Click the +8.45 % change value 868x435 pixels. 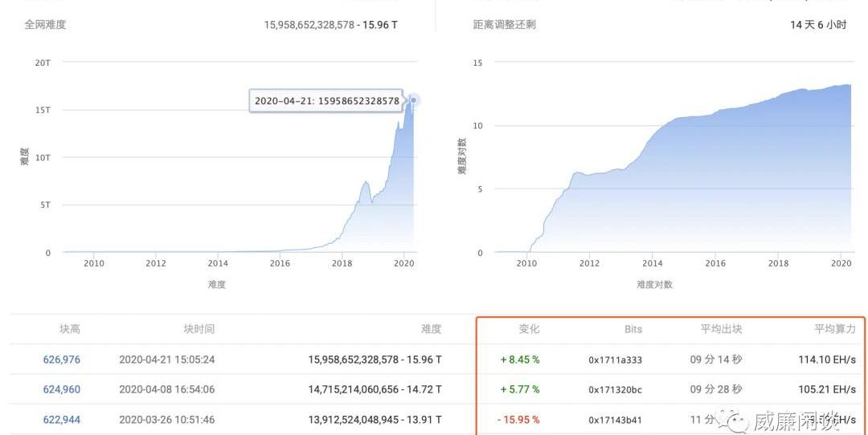520,360
